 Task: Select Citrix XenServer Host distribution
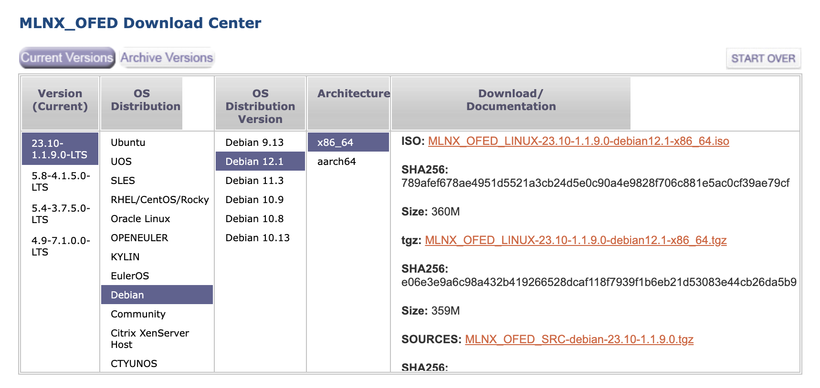[x=157, y=338]
